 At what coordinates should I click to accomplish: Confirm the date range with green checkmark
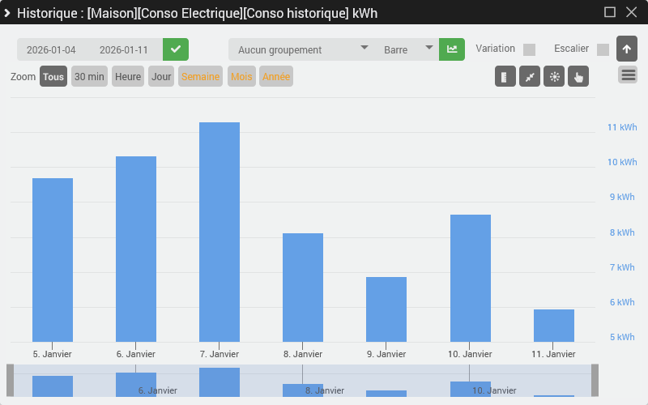176,49
